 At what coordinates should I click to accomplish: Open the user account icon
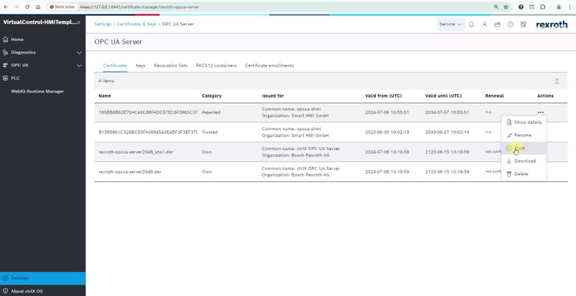point(484,25)
